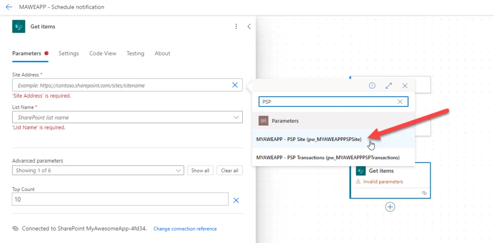494x243 pixels.
Task: Click the Invalid parameters warning icon
Action: pyautogui.click(x=358, y=181)
